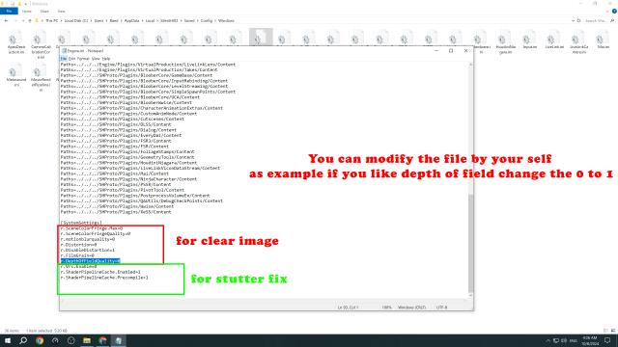Click the Windows Start button

pos(8,340)
